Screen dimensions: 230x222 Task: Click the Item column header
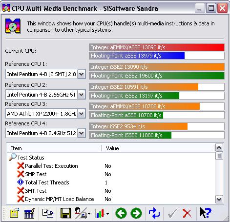tap(54, 148)
